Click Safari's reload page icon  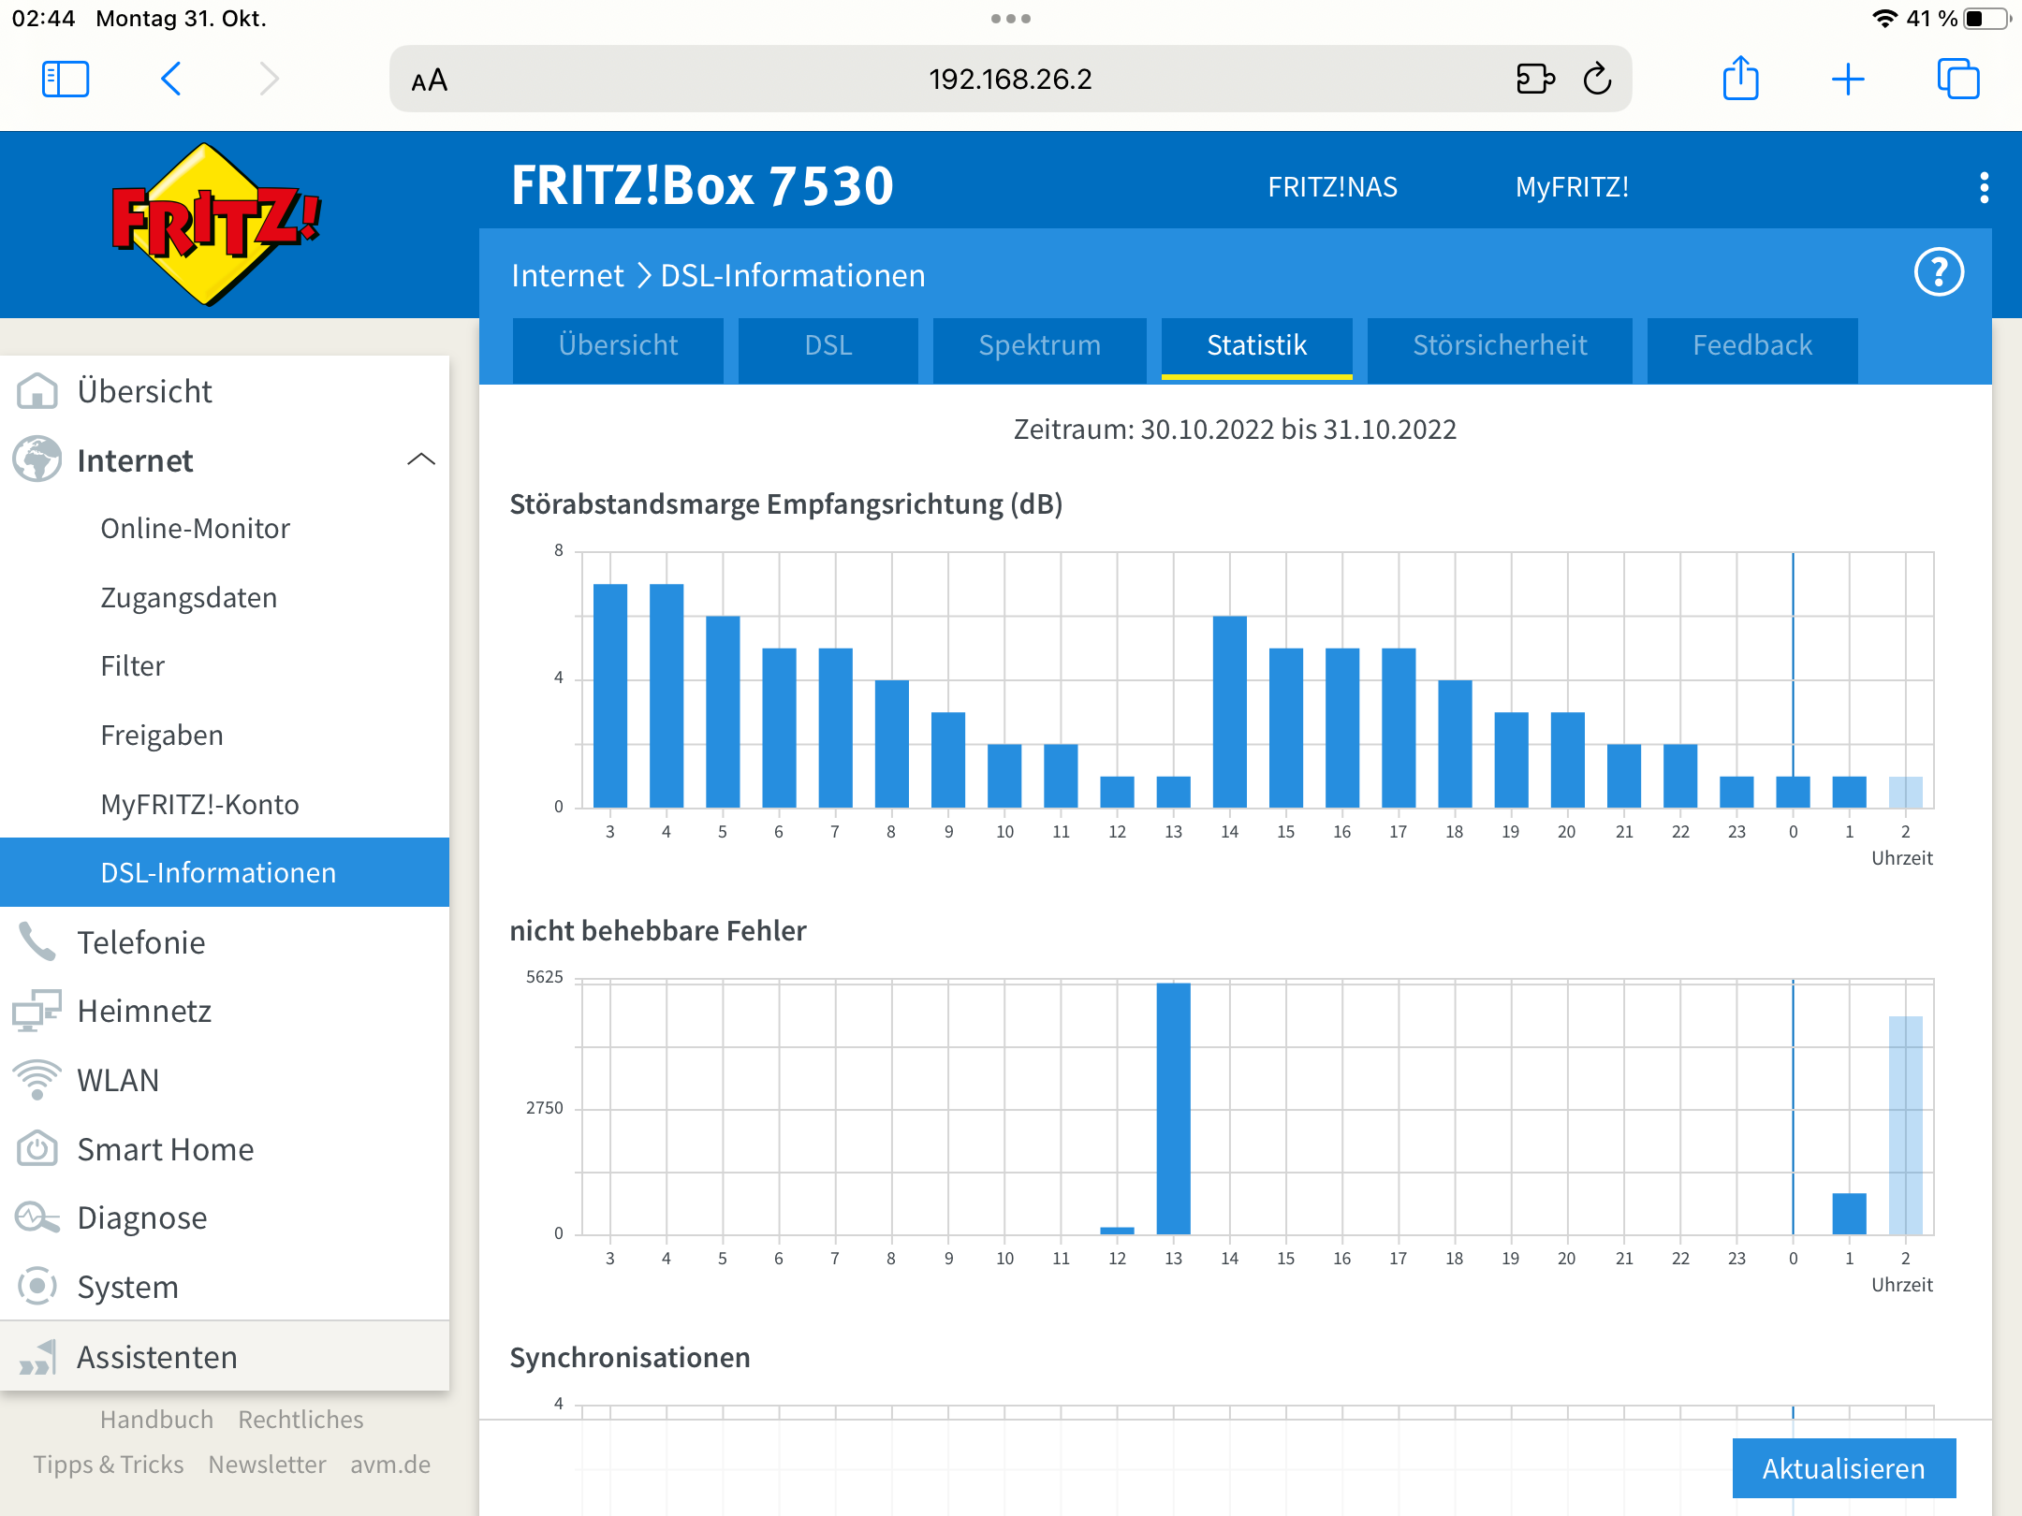1598,80
